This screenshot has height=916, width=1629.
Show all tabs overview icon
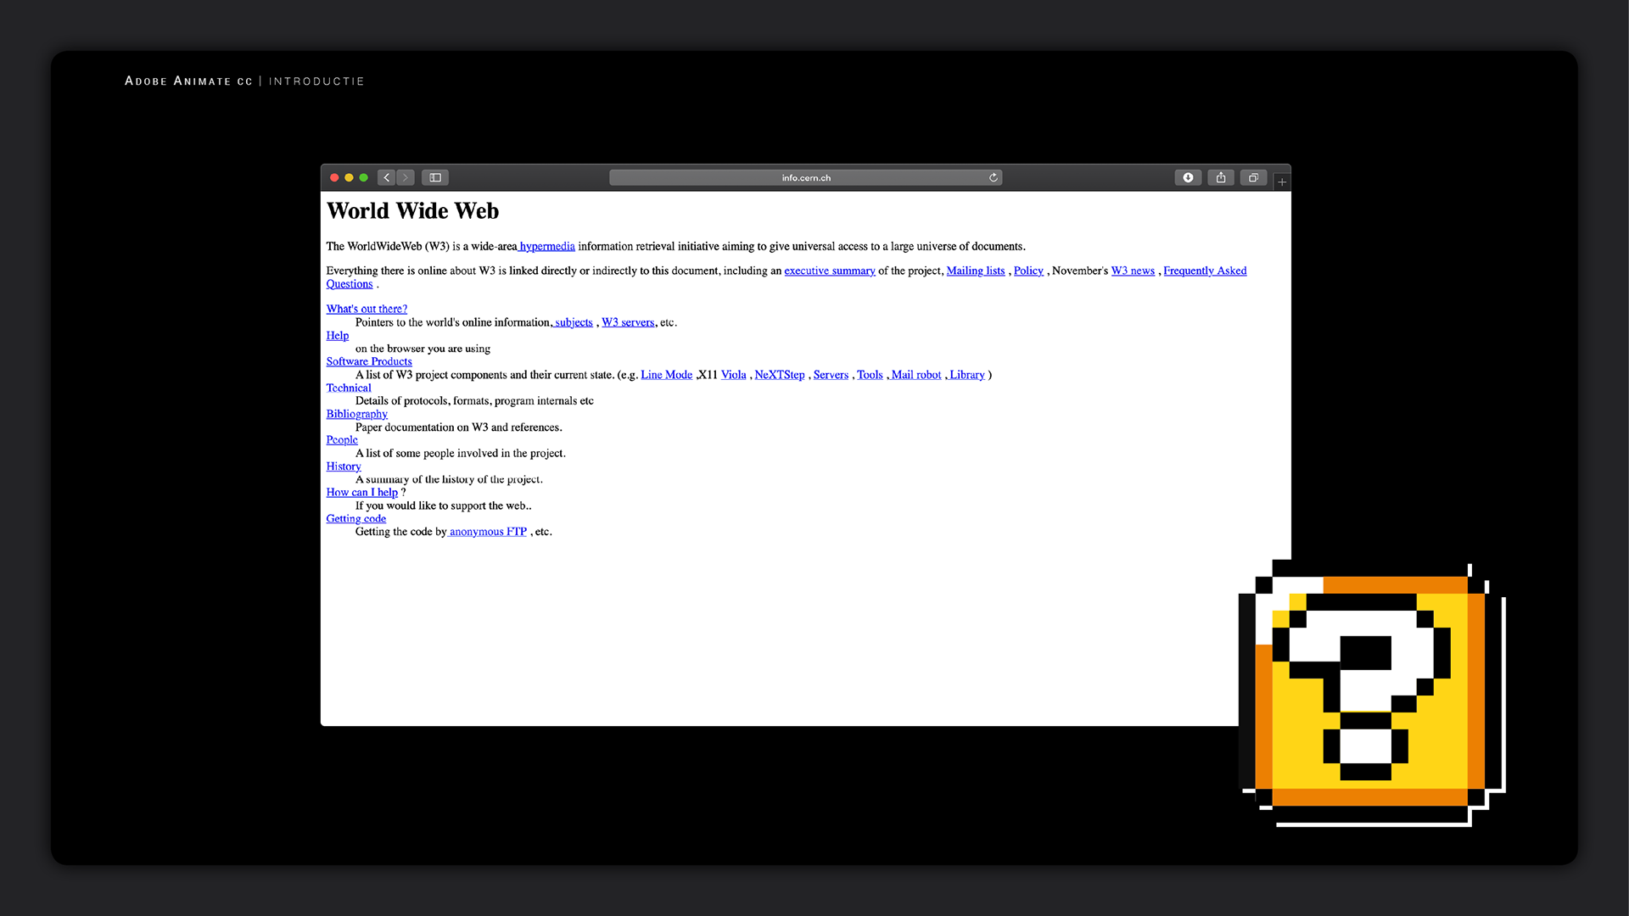[1253, 177]
